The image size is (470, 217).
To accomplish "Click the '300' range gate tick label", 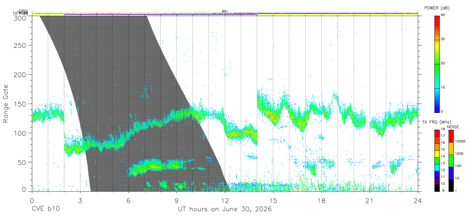I will [20, 18].
